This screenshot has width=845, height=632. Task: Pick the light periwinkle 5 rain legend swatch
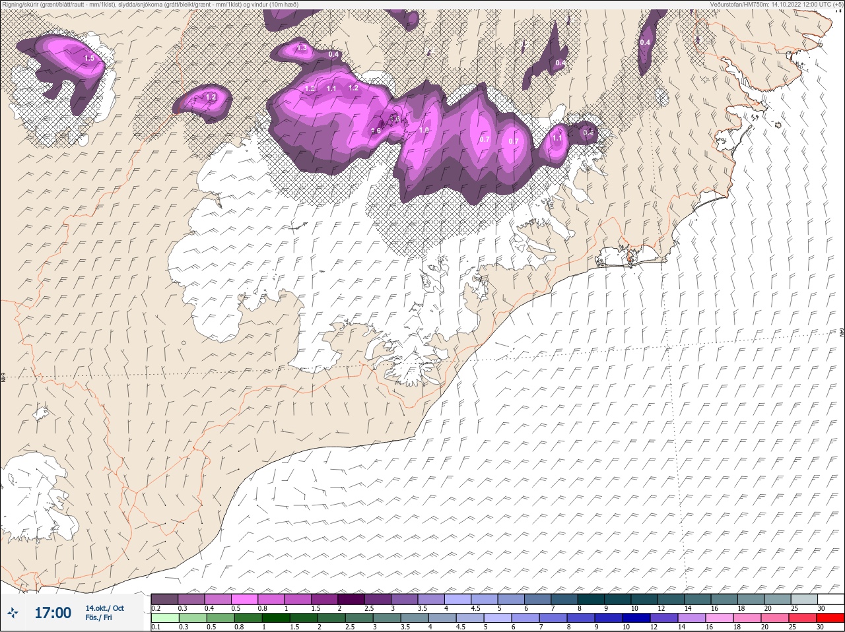tap(498, 618)
